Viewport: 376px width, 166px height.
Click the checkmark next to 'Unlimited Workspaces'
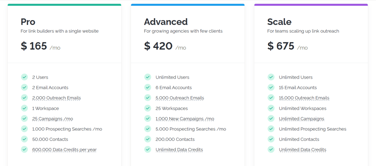271,108
